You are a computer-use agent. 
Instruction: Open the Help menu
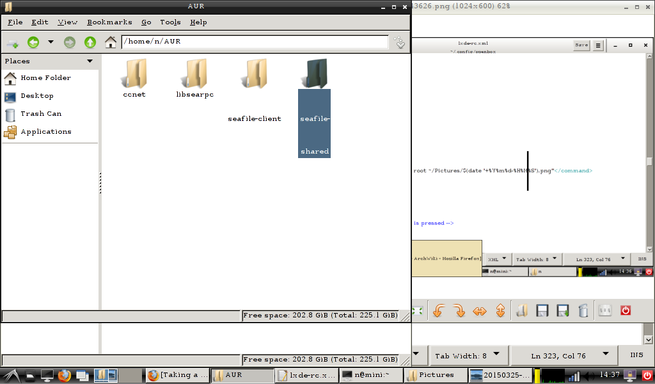coord(198,22)
